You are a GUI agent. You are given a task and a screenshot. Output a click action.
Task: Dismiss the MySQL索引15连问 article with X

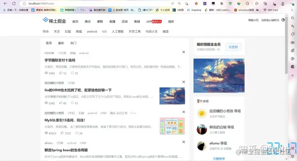pos(184,112)
